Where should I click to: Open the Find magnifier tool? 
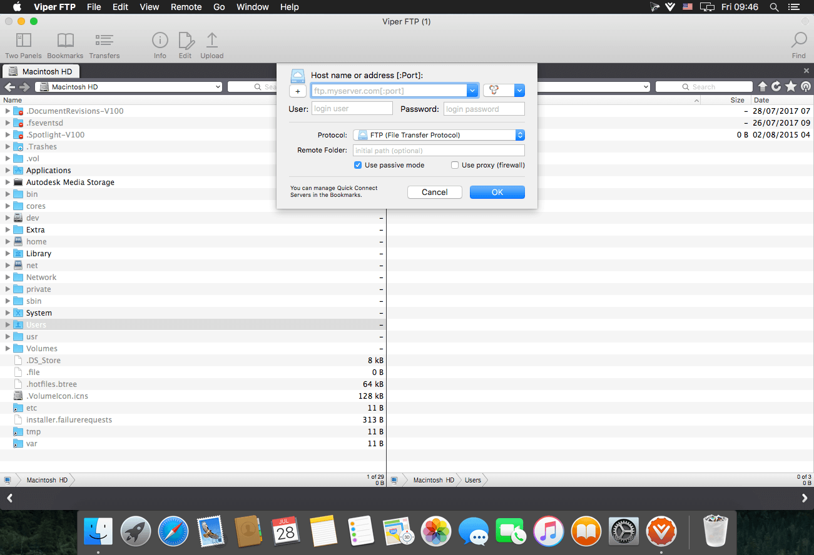799,46
